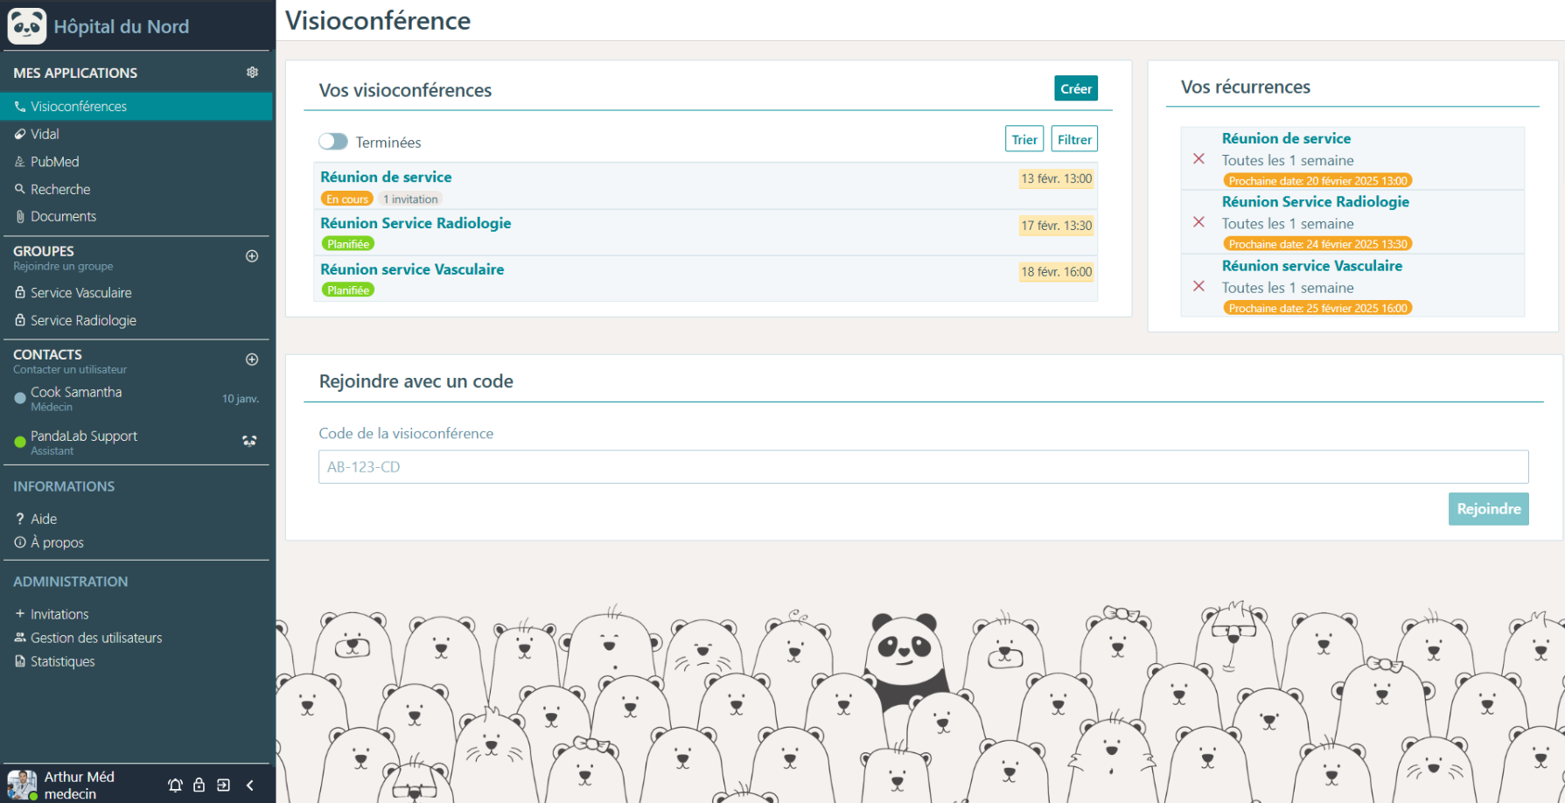
Task: Open Réunion service Vasculaire in the visioconférences list
Action: 412,269
